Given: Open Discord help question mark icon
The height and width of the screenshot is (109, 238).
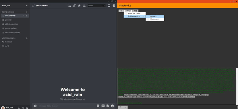Looking at the screenshot, I should tap(114, 6).
